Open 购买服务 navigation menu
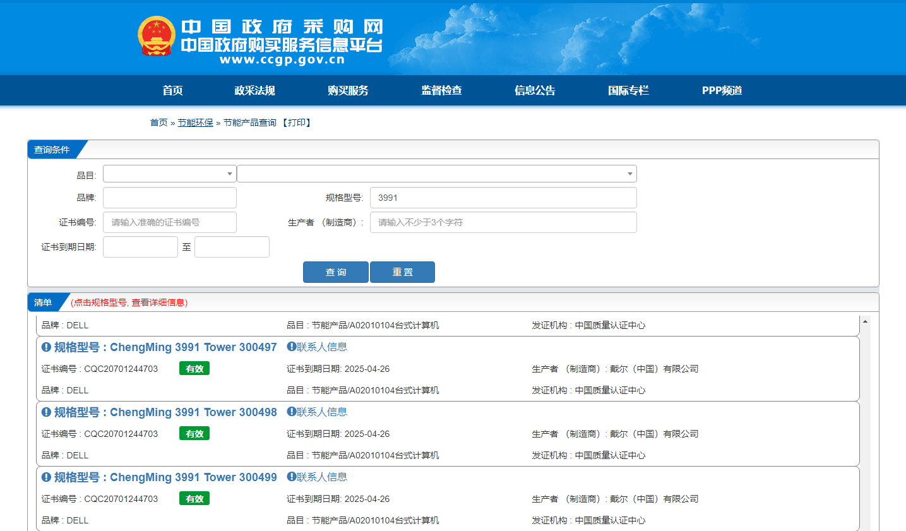Screen dimensions: 906x531 point(348,90)
